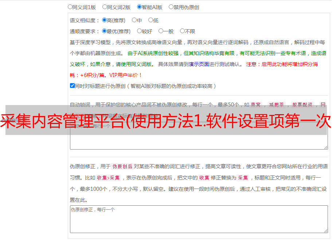This screenshot has width=332, height=240.
Task: Open the 演示页面 link
Action: coord(199,64)
